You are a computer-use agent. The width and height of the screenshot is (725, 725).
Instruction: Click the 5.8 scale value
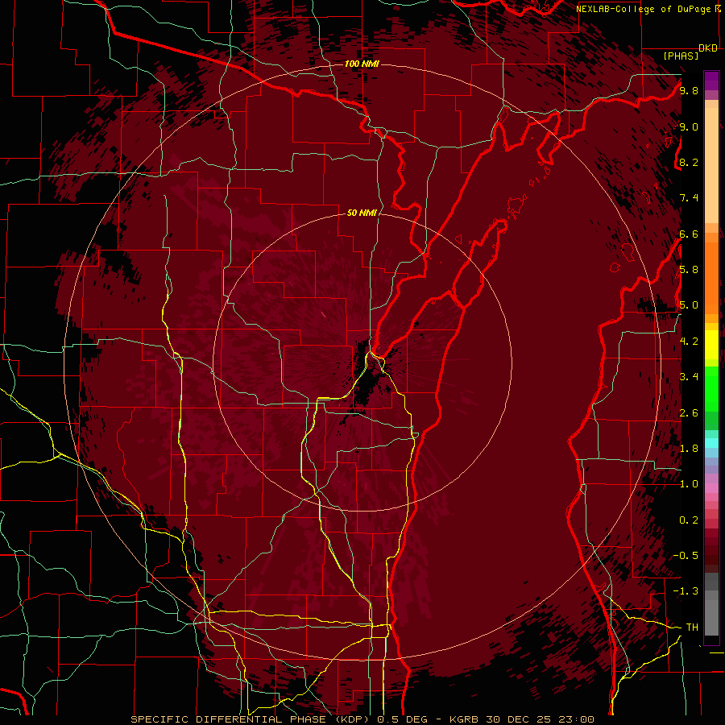689,270
